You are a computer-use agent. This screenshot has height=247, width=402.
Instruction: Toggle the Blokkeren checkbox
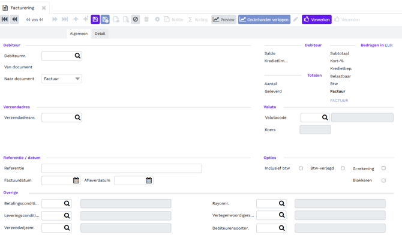(x=383, y=180)
